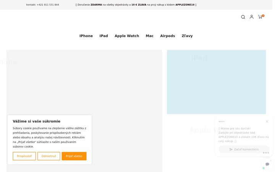Open the light blue iPad banner
Image resolution: width=275 pixels, height=172 pixels.
(x=216, y=82)
